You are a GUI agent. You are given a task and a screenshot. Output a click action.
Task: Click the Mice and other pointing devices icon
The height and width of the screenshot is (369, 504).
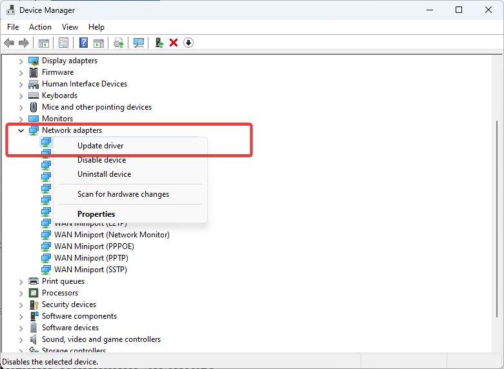(34, 107)
